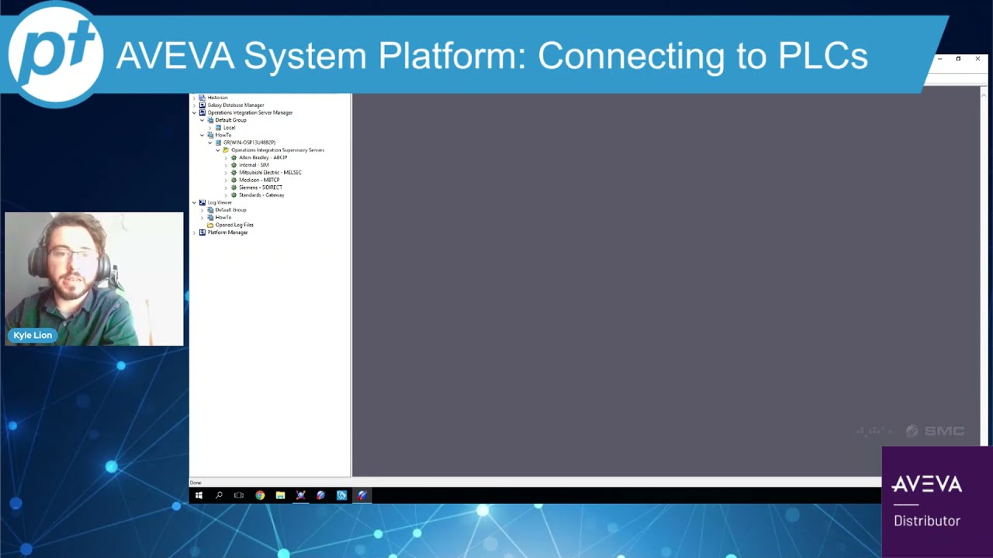Select Galaxy Database Manager in tree
Viewport: 993px width, 558px height.
pyautogui.click(x=236, y=105)
